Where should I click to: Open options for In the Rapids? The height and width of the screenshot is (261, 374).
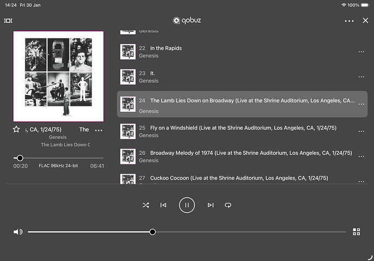coord(361,52)
